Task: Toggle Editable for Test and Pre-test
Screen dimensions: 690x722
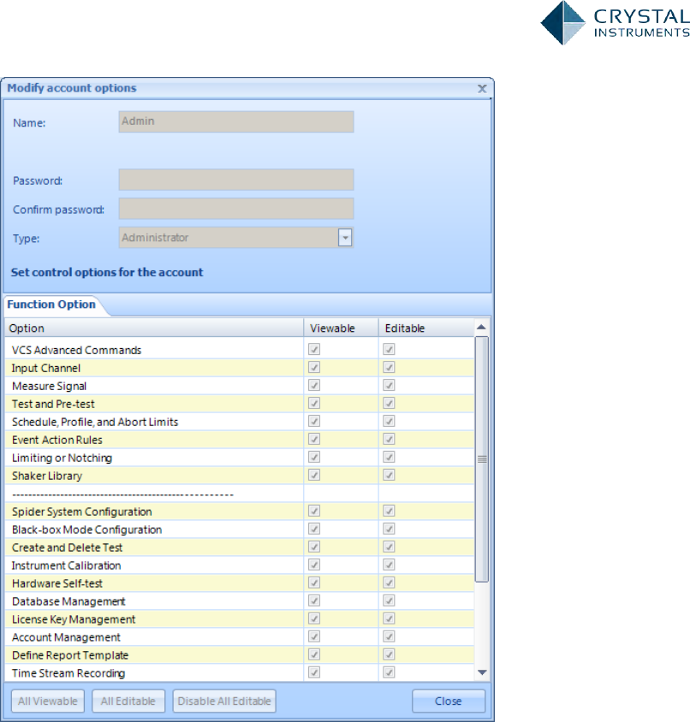Action: click(389, 404)
